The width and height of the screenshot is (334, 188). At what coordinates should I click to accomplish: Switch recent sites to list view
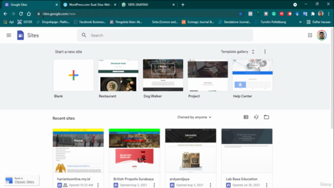pos(246,117)
